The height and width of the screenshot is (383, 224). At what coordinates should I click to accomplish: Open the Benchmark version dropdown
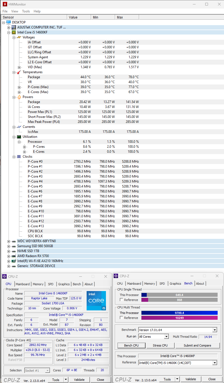[215, 330]
